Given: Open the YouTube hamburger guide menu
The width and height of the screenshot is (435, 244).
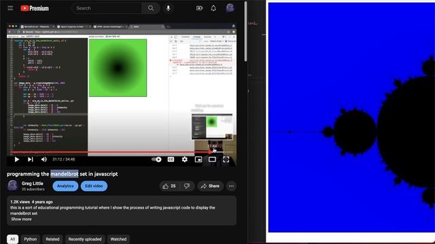Looking at the screenshot, I should (x=10, y=8).
